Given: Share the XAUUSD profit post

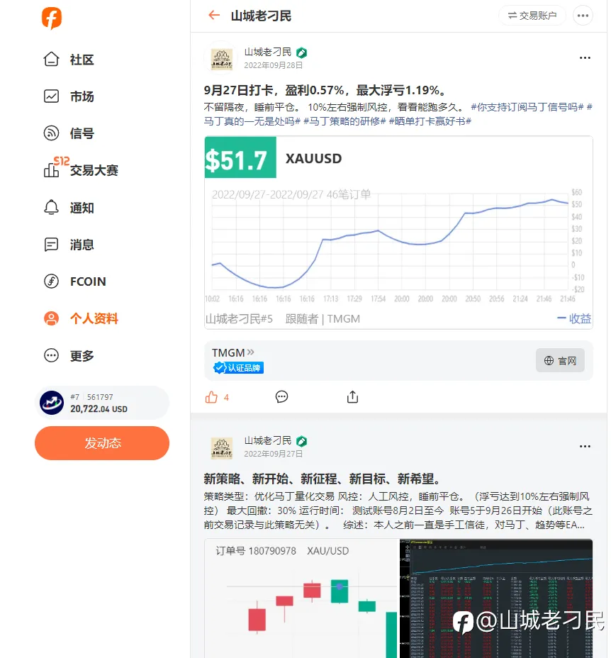Looking at the screenshot, I should point(352,396).
